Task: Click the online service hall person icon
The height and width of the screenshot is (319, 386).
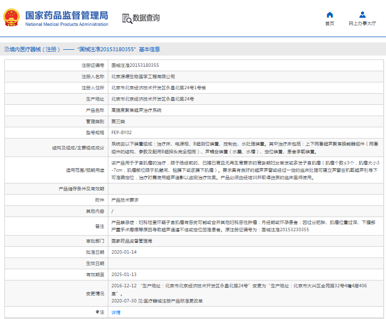Action: [362, 15]
